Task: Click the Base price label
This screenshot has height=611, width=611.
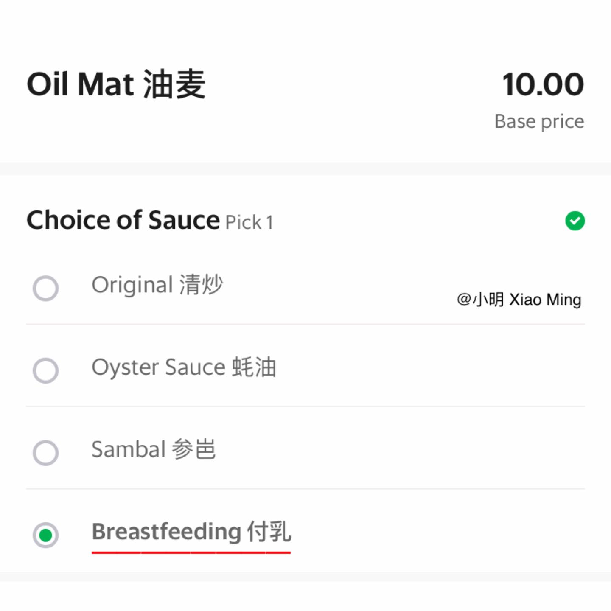Action: [539, 121]
